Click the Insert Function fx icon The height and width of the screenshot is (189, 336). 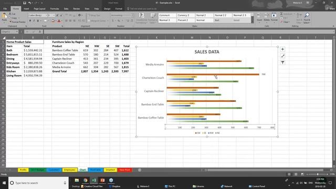[40, 31]
